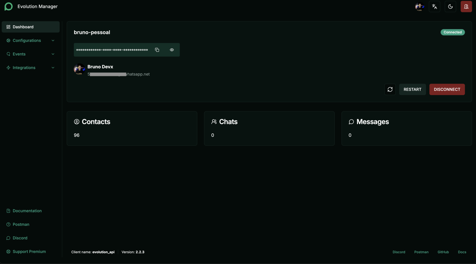Image resolution: width=476 pixels, height=264 pixels.
Task: Click the red logout icon
Action: coord(466,6)
